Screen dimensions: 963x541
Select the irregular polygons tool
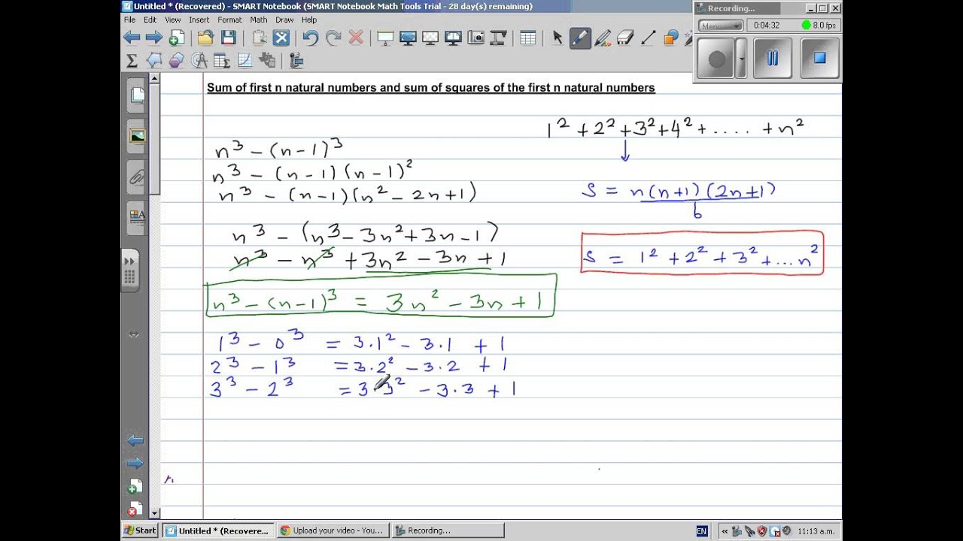coord(154,60)
